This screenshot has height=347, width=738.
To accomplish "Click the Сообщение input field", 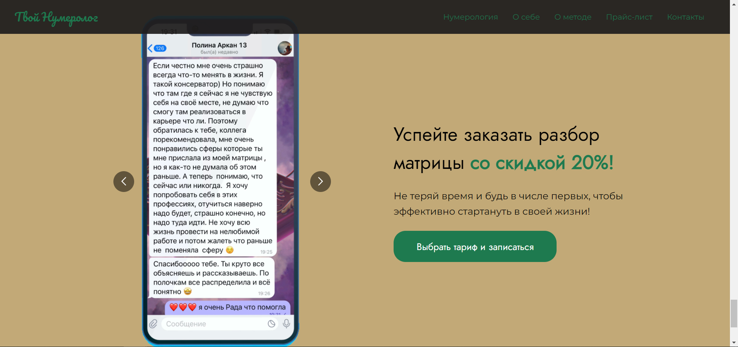I will [220, 324].
